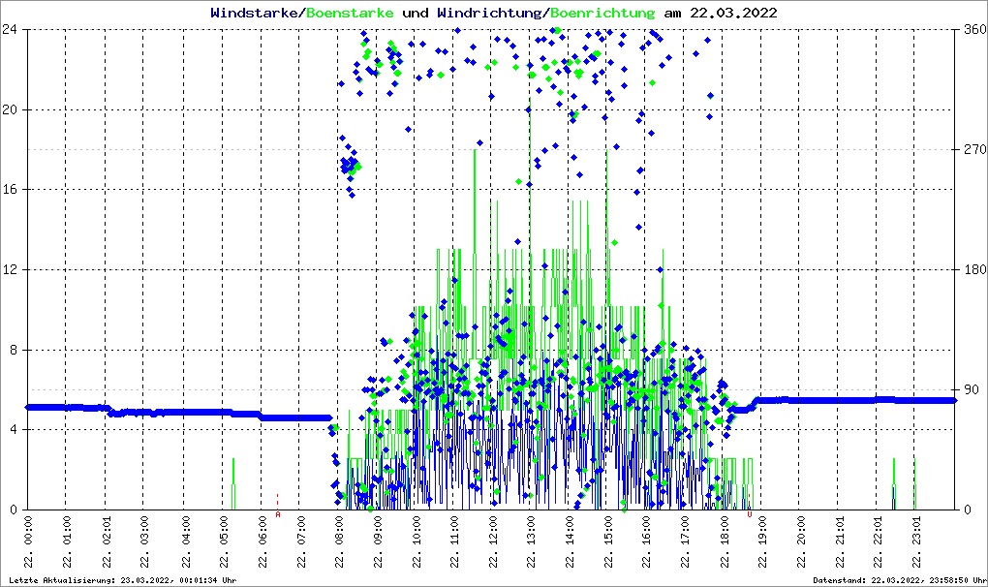Click the time label '22. 21:01'
988x587 pixels.
pyautogui.click(x=839, y=542)
